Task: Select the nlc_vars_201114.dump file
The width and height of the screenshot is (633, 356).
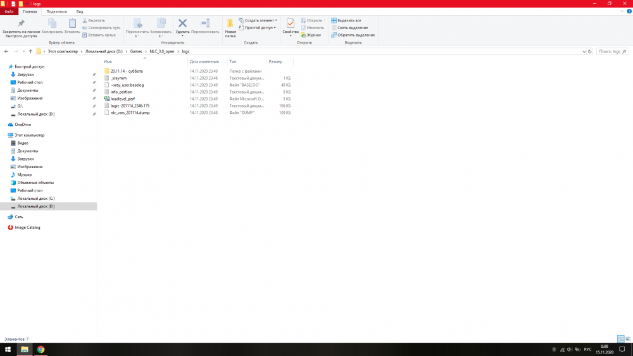Action: pyautogui.click(x=130, y=113)
